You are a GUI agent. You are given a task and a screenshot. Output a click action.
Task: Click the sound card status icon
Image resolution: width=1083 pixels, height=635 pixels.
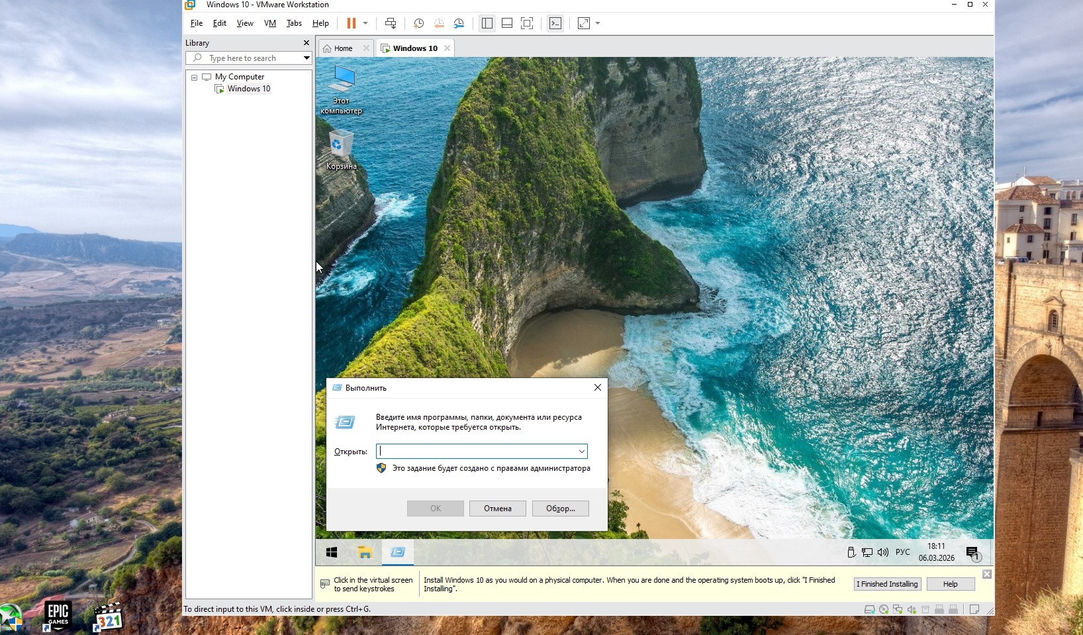tap(912, 609)
